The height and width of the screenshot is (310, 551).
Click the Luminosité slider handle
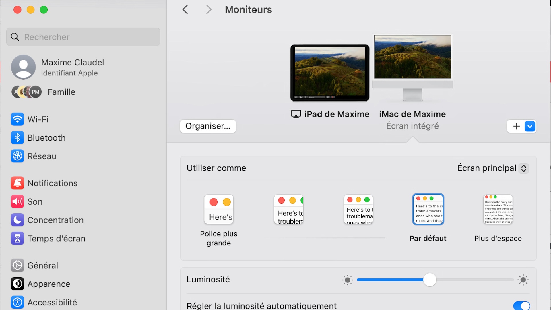[x=430, y=280]
